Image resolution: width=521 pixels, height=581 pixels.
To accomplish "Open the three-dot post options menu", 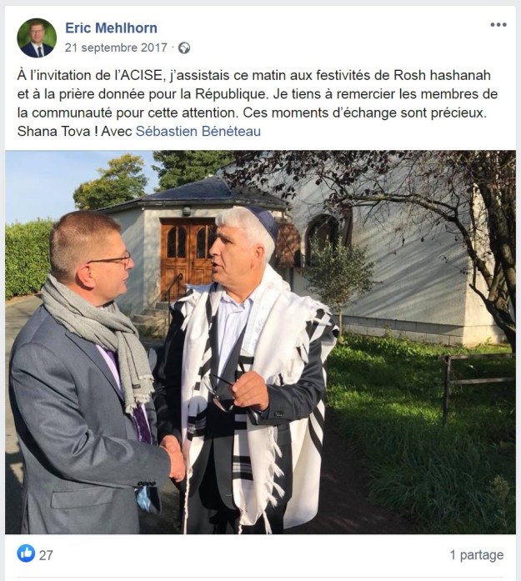I will [498, 25].
